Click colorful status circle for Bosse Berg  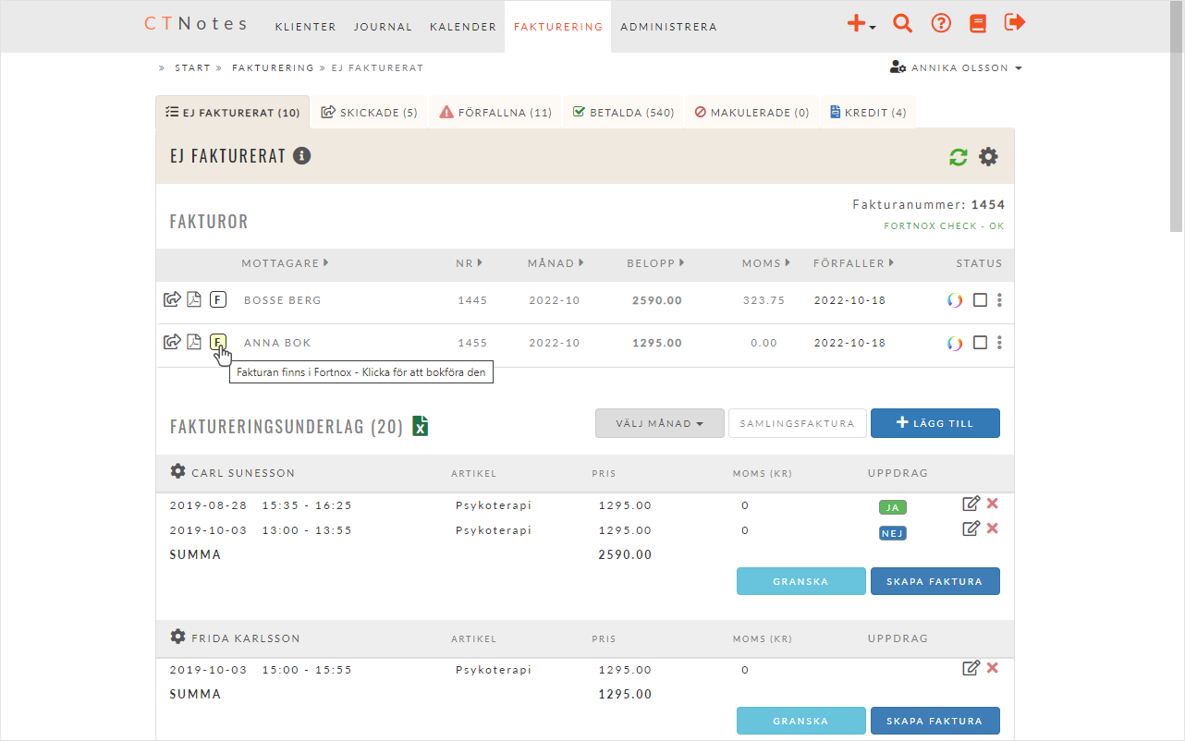(x=956, y=300)
